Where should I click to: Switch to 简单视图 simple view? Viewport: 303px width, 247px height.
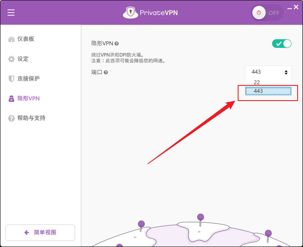pos(40,232)
